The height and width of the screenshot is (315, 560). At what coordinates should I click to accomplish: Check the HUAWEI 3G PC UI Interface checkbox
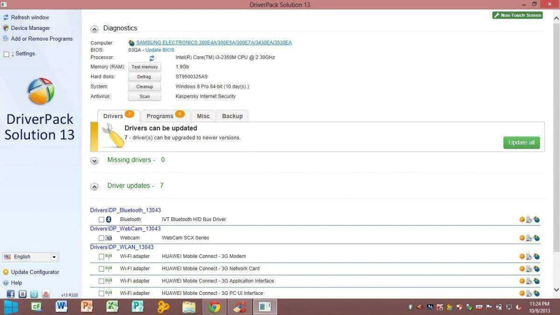click(x=101, y=294)
